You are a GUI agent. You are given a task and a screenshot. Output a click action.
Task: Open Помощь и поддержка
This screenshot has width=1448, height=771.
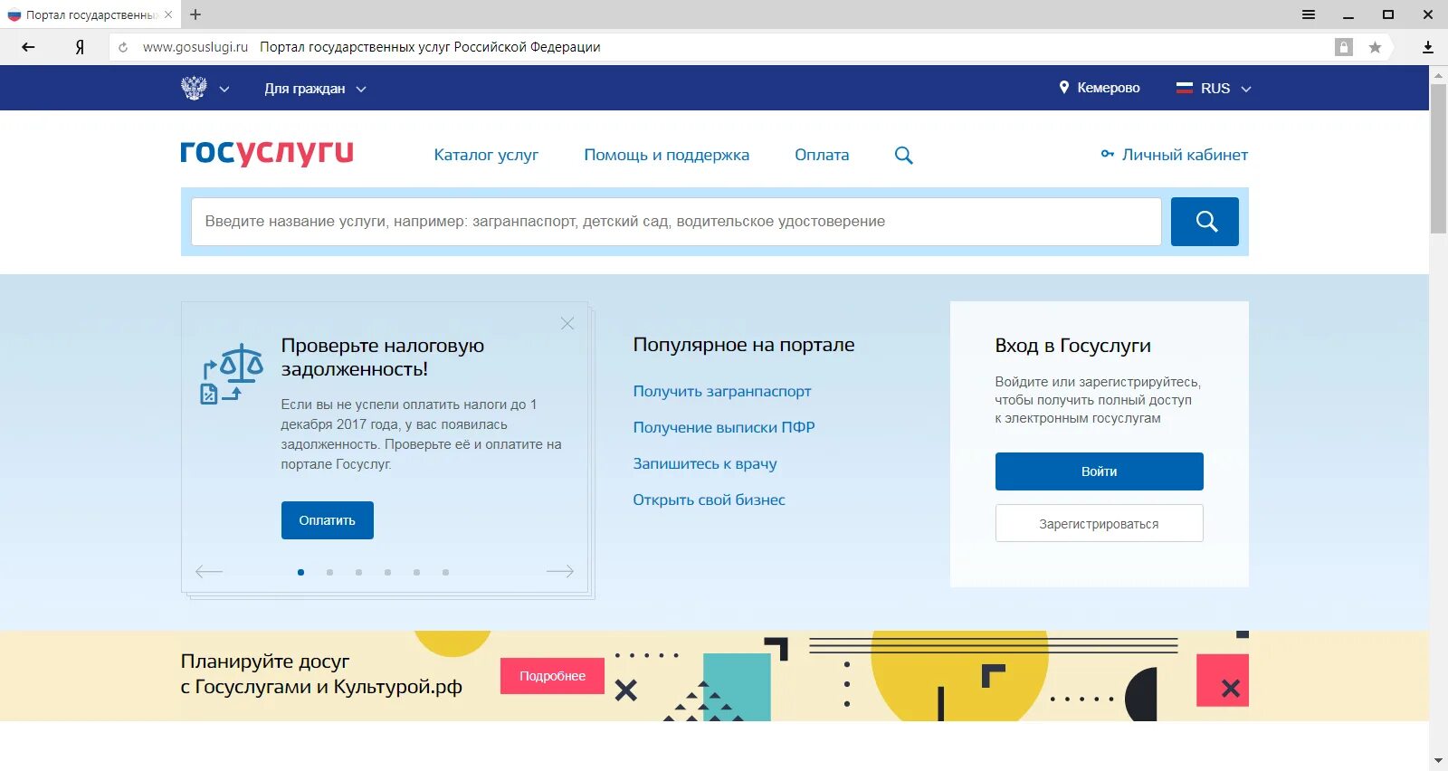point(666,155)
